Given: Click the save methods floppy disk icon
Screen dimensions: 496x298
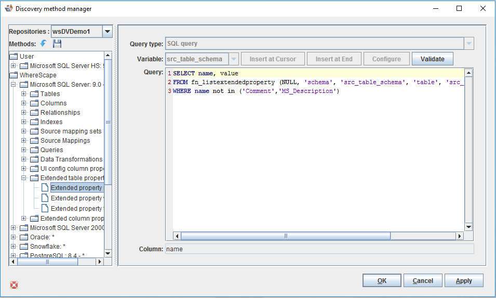Looking at the screenshot, I should point(57,44).
